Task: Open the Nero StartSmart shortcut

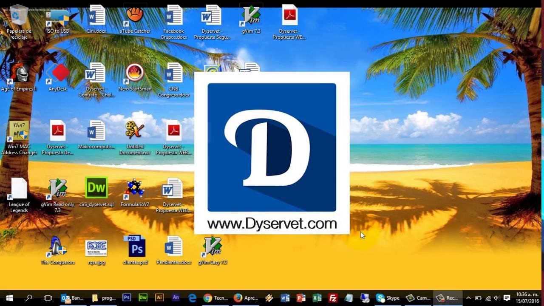Action: pyautogui.click(x=135, y=78)
